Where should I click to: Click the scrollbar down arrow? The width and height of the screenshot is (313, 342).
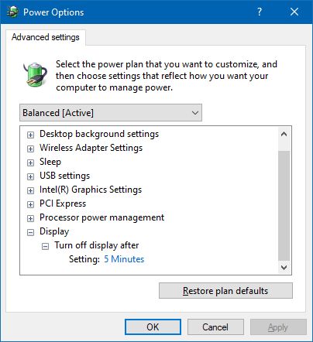click(284, 268)
